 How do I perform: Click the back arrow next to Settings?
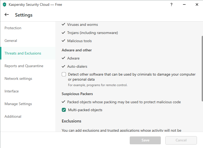(x=7, y=15)
